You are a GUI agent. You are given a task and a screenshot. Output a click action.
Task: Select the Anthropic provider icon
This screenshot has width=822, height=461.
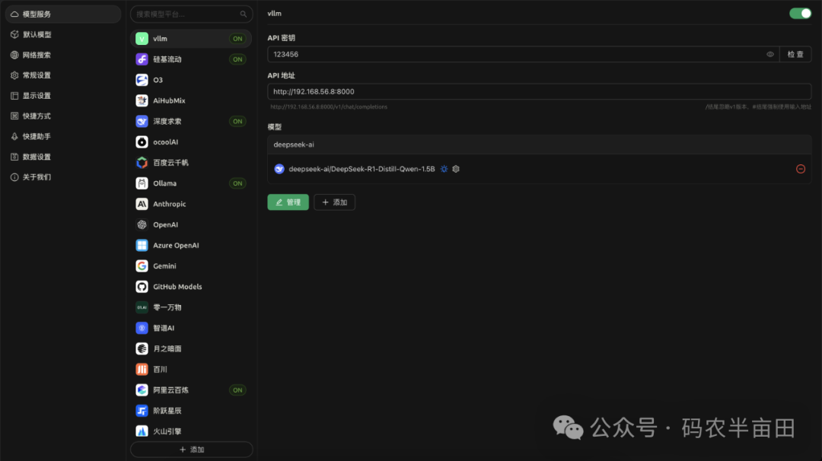(142, 205)
